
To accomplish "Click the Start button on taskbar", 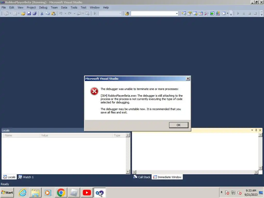I will [x=7, y=192].
